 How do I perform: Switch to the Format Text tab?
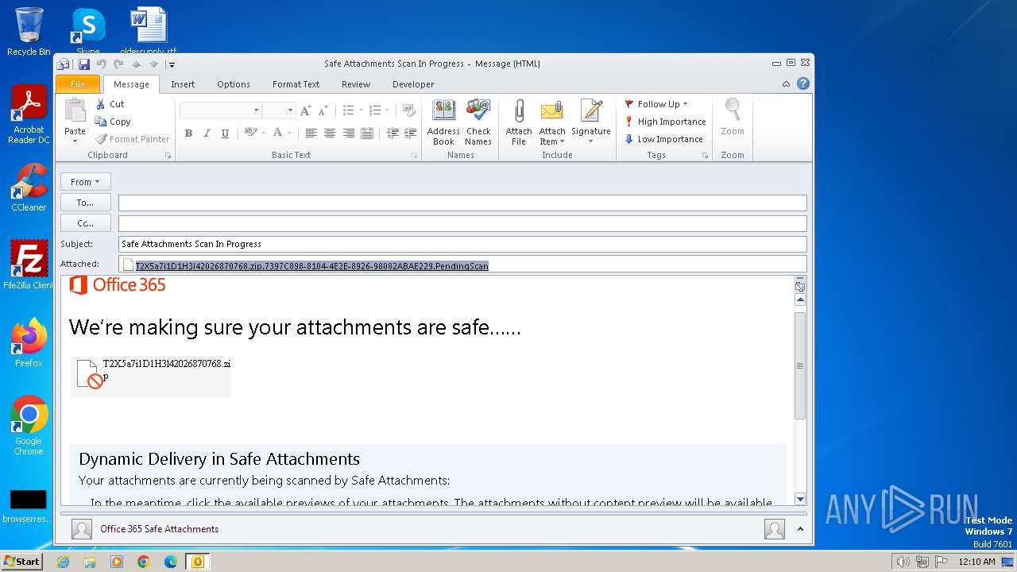coord(296,84)
